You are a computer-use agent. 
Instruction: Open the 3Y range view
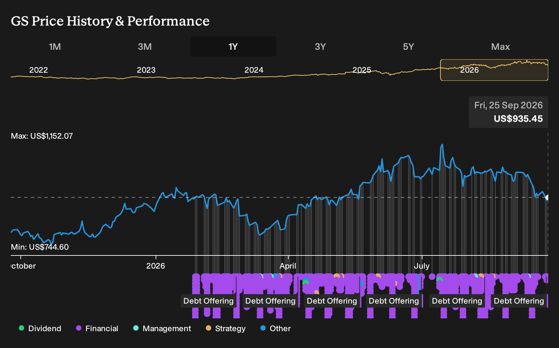(x=320, y=47)
